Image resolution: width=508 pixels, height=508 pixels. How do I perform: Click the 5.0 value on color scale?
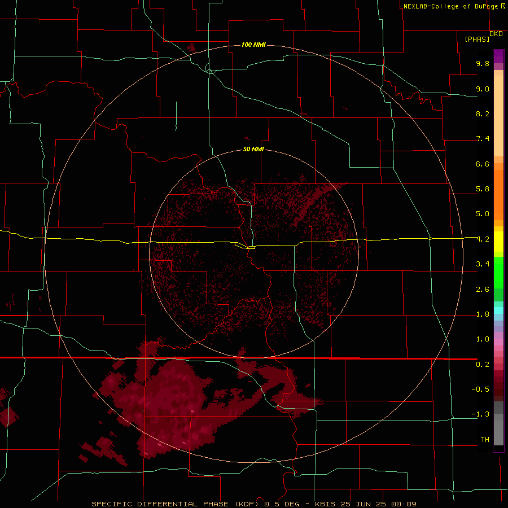click(x=483, y=214)
